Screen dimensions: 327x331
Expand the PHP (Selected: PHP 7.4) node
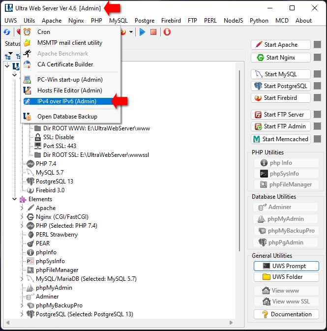(22, 226)
